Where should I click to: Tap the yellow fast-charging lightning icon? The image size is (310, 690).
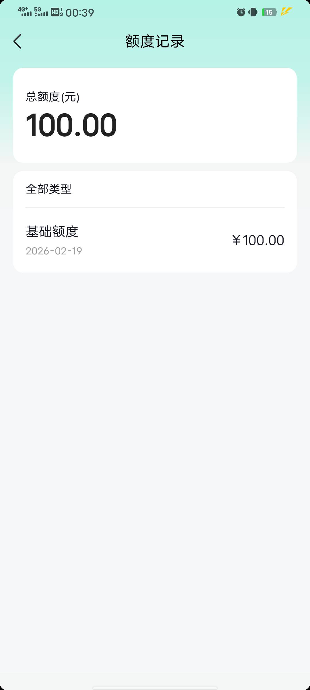(x=286, y=12)
